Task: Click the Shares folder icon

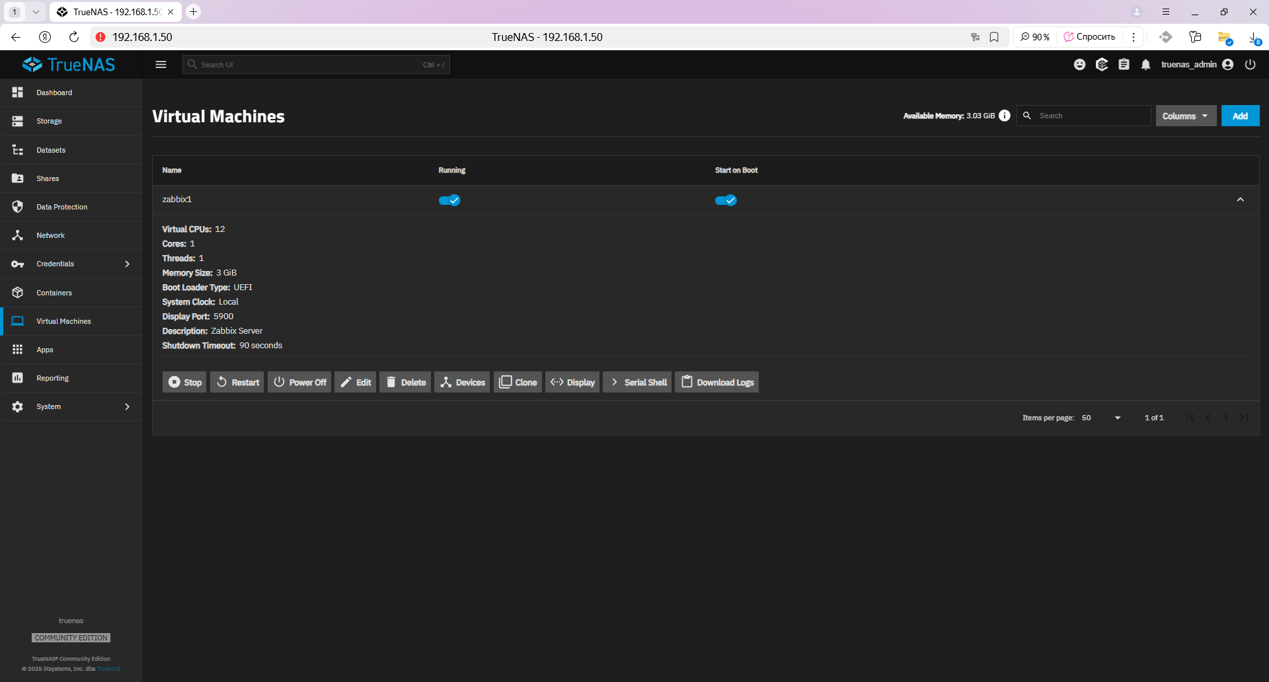Action: point(18,178)
